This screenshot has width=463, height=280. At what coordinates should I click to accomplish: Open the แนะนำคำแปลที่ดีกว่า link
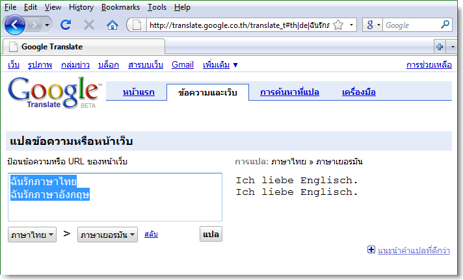click(x=414, y=251)
